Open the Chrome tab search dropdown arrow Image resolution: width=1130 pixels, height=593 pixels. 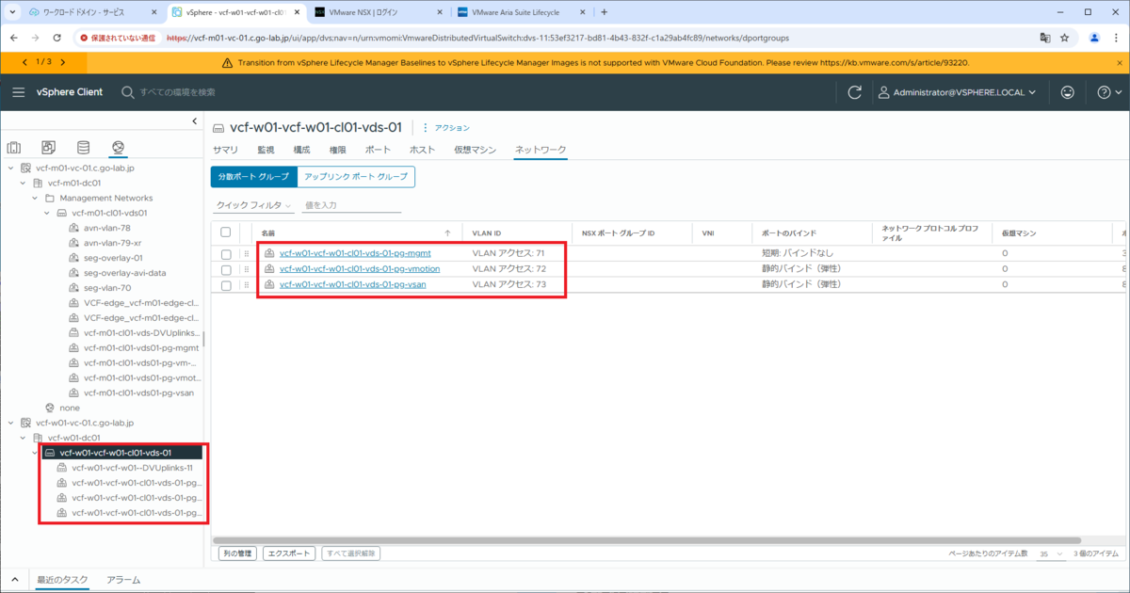point(10,12)
